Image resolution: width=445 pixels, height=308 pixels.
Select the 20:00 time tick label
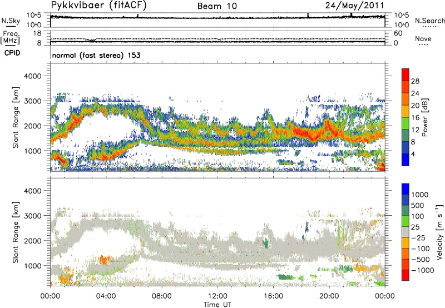pyautogui.click(x=329, y=296)
